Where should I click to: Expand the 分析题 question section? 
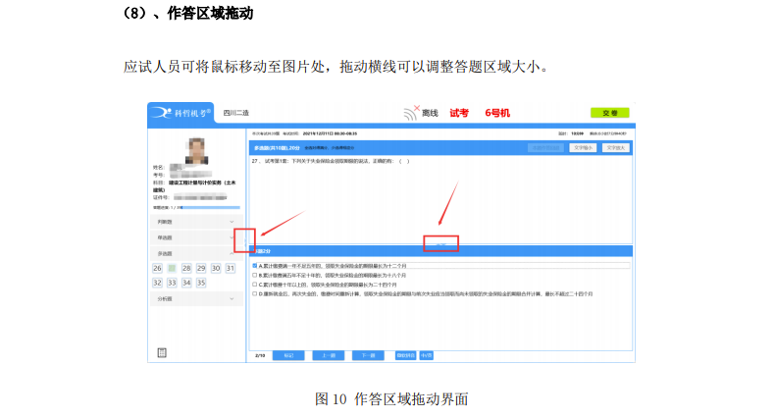tap(193, 298)
